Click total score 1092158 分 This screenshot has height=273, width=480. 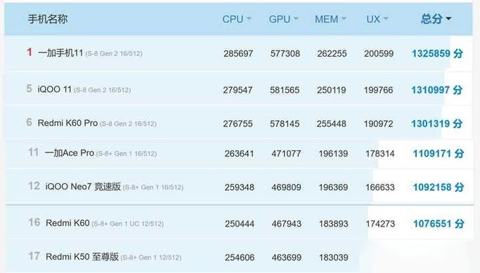439,187
